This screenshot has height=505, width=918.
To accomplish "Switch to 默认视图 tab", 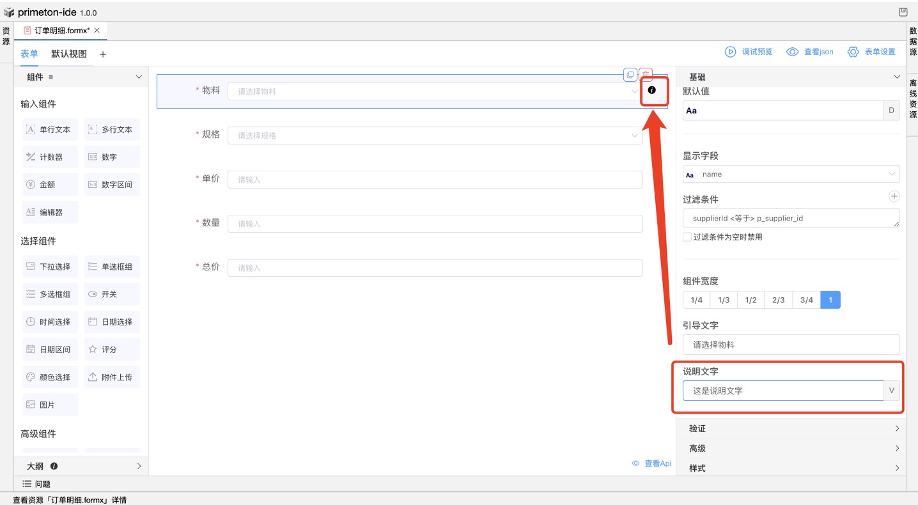I will click(x=69, y=54).
